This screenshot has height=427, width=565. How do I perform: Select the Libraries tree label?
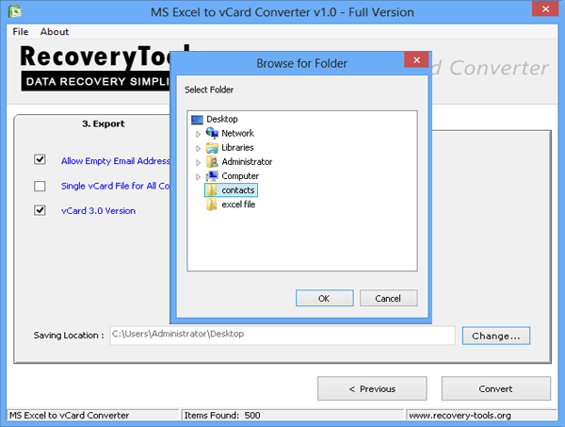coord(237,147)
